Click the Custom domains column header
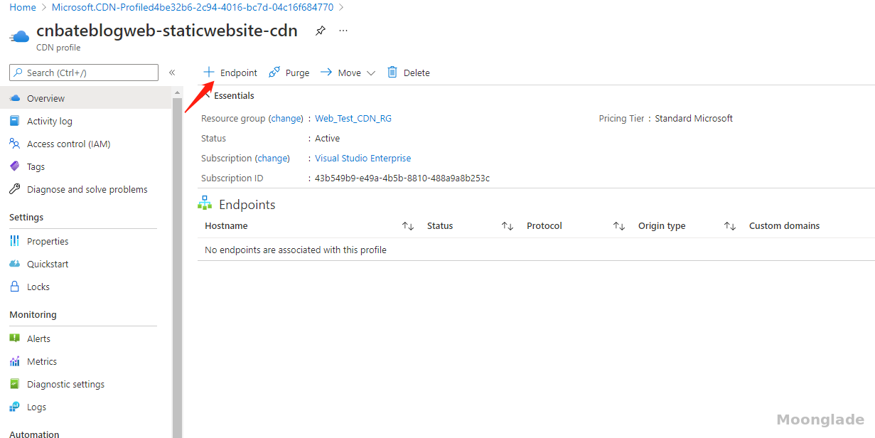Viewport: 875px width, 438px height. pyautogui.click(x=785, y=226)
